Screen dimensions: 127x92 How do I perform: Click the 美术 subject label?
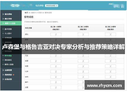click(27, 82)
